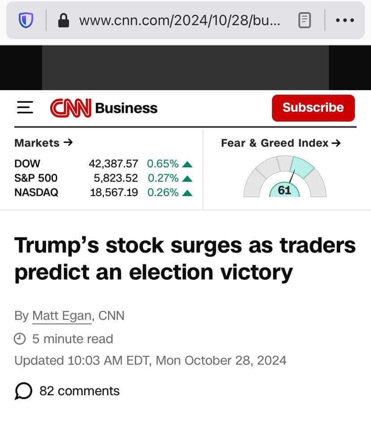Image resolution: width=371 pixels, height=428 pixels.
Task: Expand the Markets section arrow link
Action: 43,143
